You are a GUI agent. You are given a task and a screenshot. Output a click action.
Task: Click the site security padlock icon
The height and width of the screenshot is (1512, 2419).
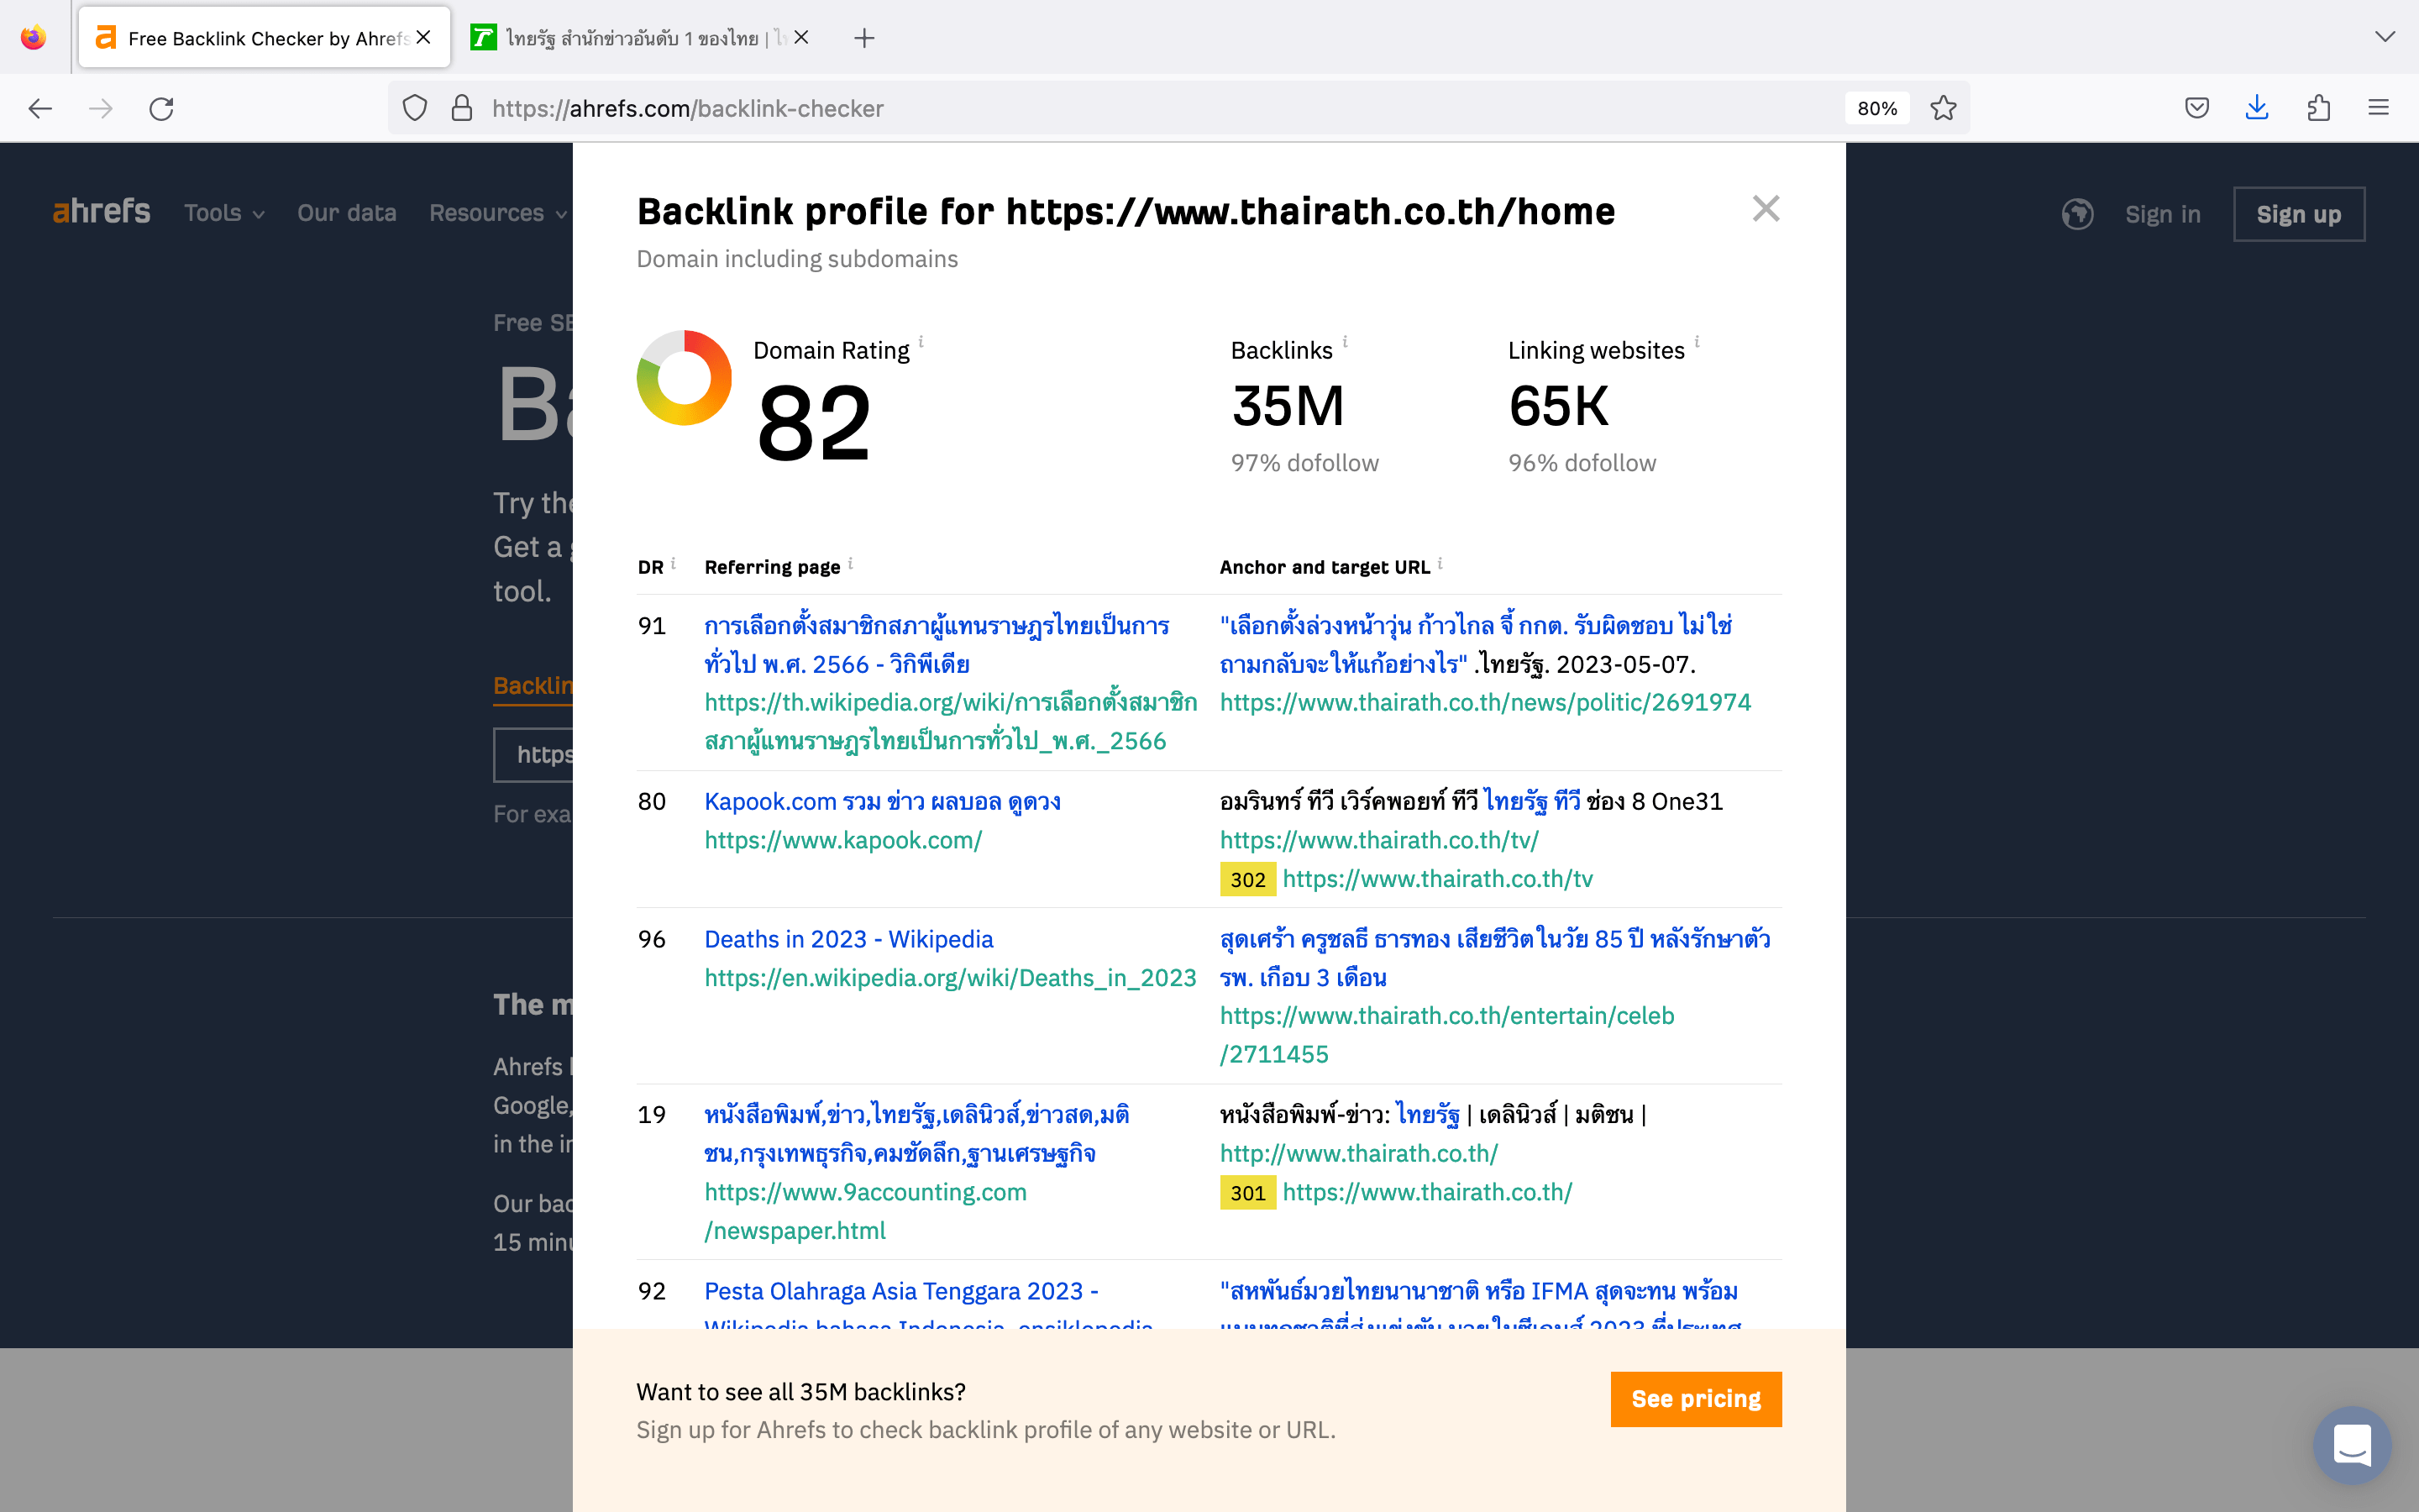click(462, 108)
